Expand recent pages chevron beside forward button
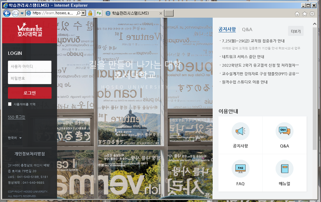Screen dimensions: 321x202 pos(22,13)
